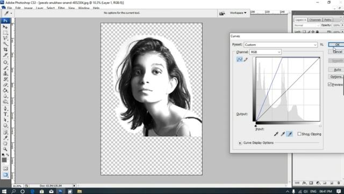Open the Channel dropdown showing RGB
This screenshot has height=194, width=344.
(265, 52)
